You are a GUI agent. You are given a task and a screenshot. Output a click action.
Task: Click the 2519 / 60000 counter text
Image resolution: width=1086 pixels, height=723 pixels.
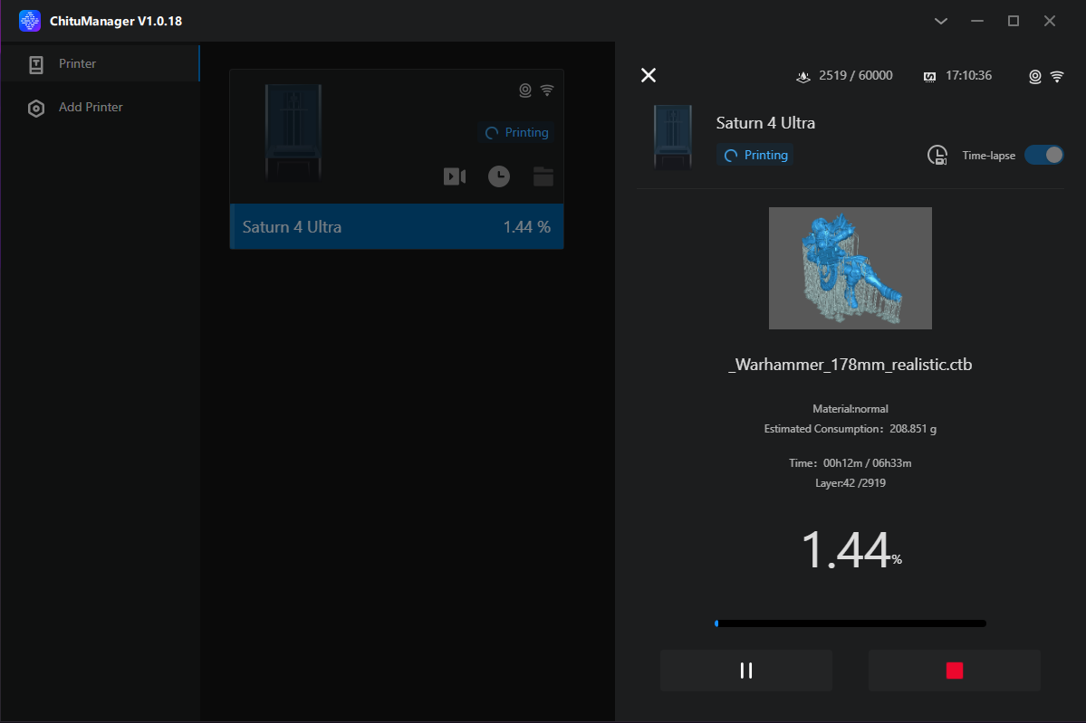(855, 75)
